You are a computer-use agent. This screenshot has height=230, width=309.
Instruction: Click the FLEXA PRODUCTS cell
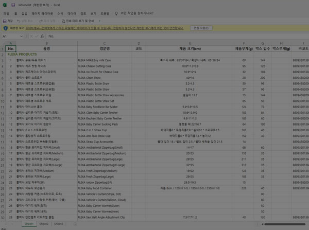(x=22, y=55)
